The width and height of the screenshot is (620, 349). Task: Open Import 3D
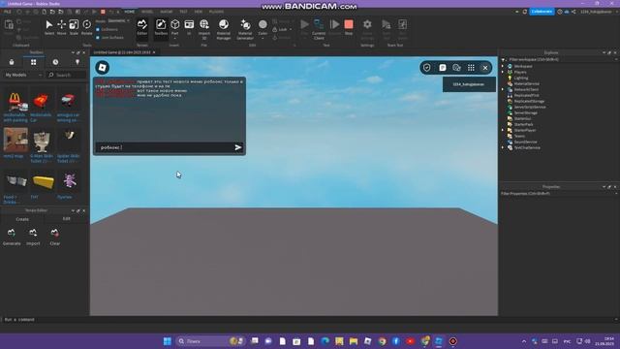pyautogui.click(x=204, y=29)
